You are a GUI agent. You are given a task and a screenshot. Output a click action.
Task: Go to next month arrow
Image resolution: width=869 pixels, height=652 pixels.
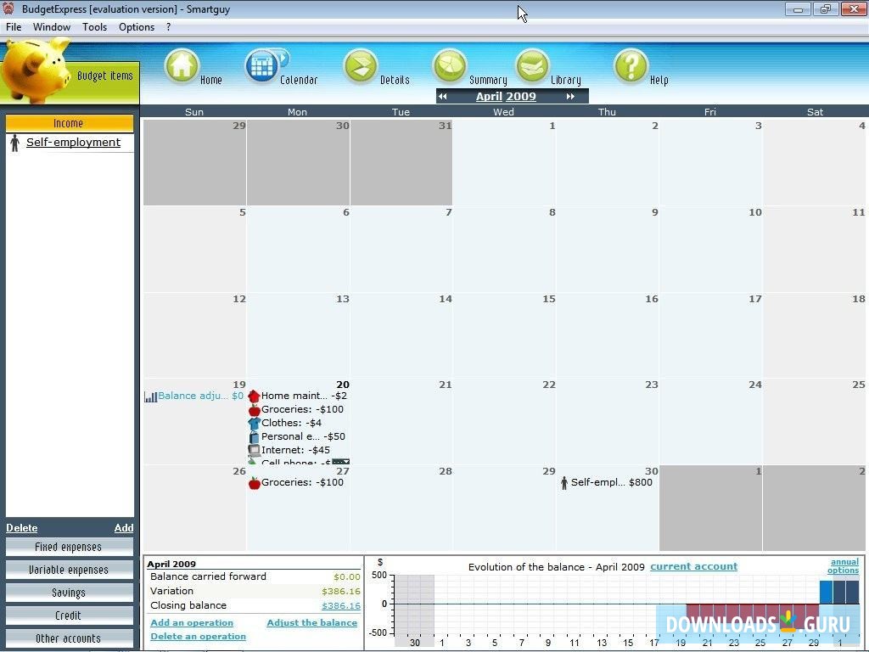(x=570, y=97)
